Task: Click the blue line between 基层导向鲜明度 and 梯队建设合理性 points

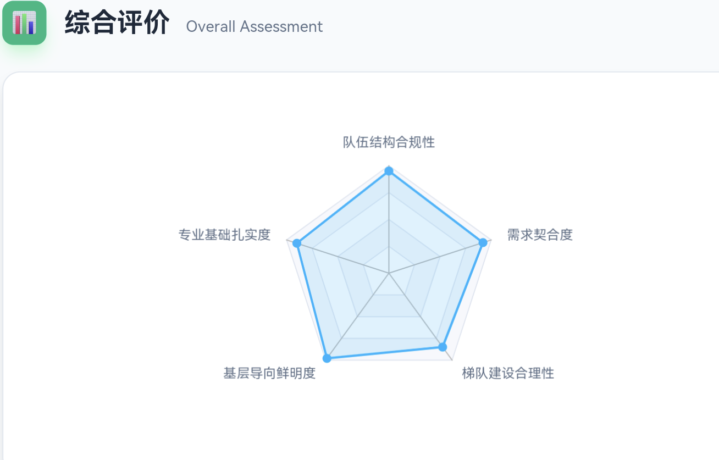Action: pyautogui.click(x=385, y=353)
